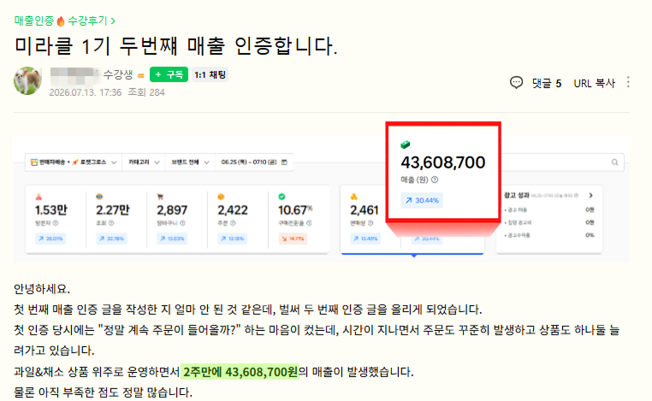
Task: Click the 광고수익률 row in ad panel
Action: pyautogui.click(x=549, y=235)
